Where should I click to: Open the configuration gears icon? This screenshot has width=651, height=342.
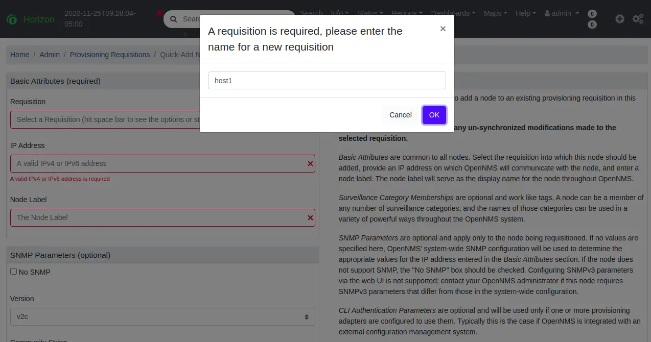point(638,19)
